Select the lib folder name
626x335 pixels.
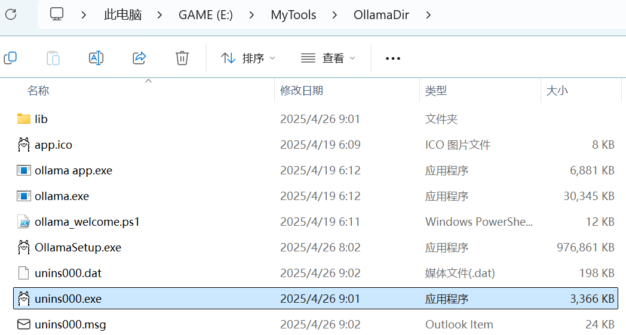(x=41, y=119)
